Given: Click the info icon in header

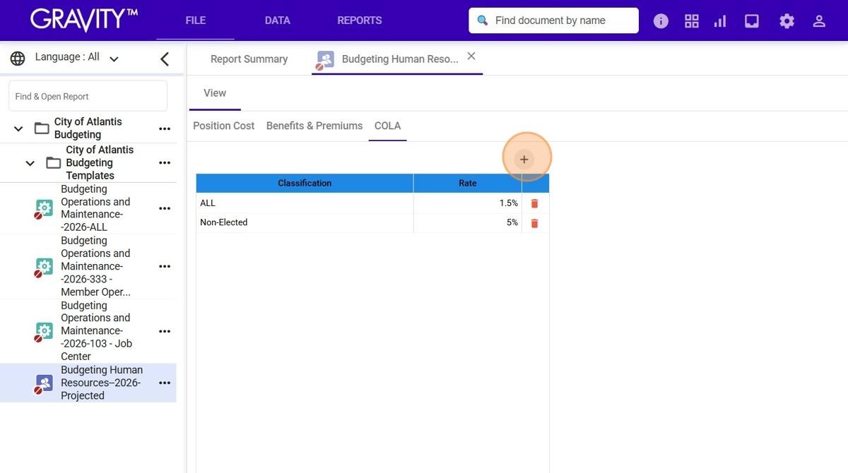Looking at the screenshot, I should point(661,21).
